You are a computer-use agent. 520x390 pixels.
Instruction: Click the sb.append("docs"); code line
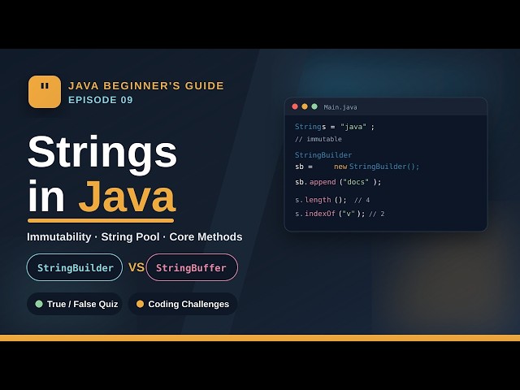pos(338,182)
